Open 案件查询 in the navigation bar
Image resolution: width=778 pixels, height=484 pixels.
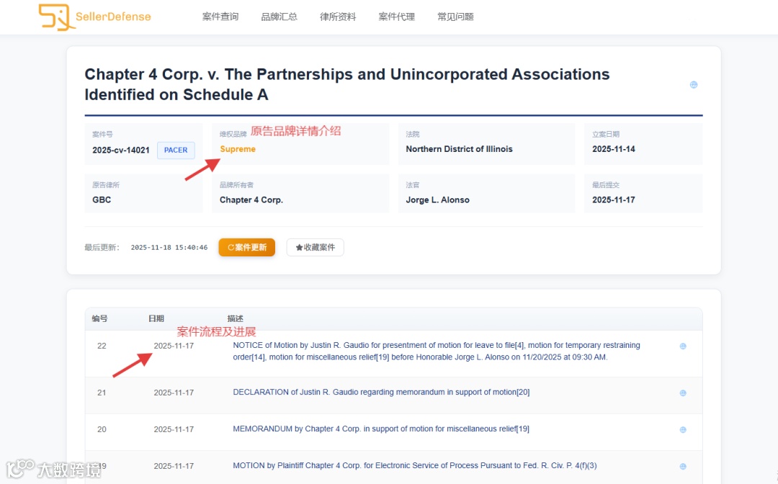click(x=220, y=17)
